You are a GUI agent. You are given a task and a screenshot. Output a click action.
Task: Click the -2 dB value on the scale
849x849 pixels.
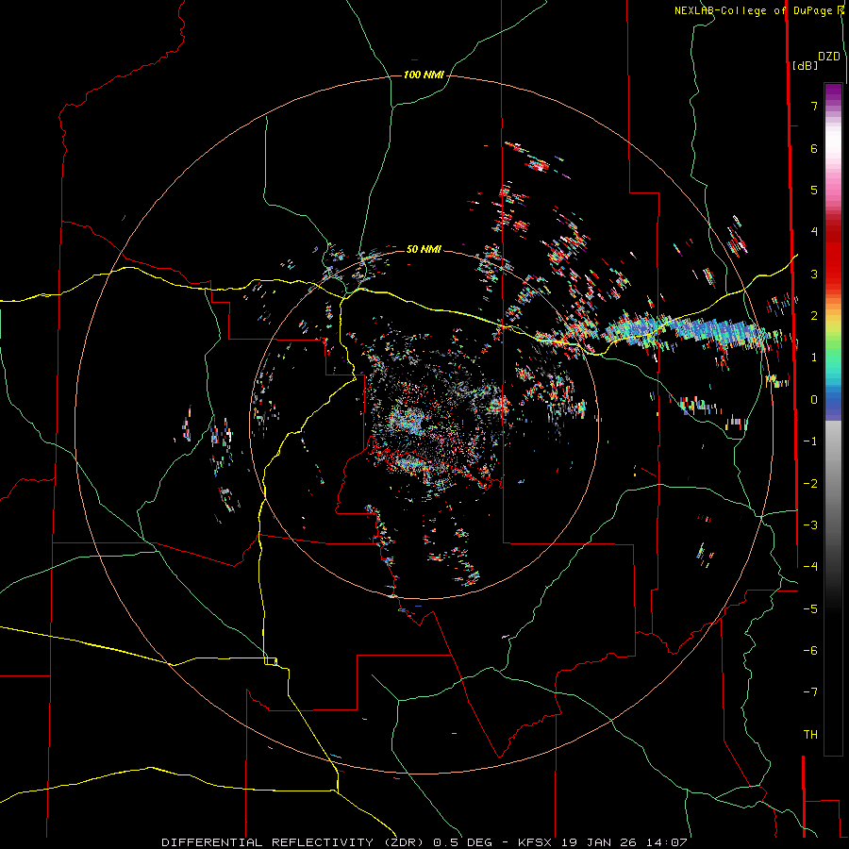810,484
